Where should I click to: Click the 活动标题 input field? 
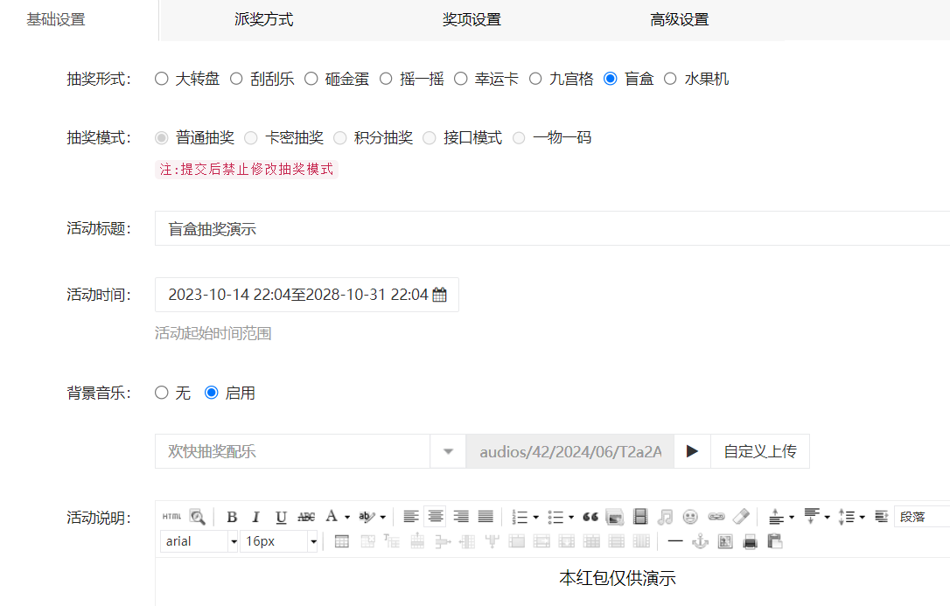click(553, 229)
